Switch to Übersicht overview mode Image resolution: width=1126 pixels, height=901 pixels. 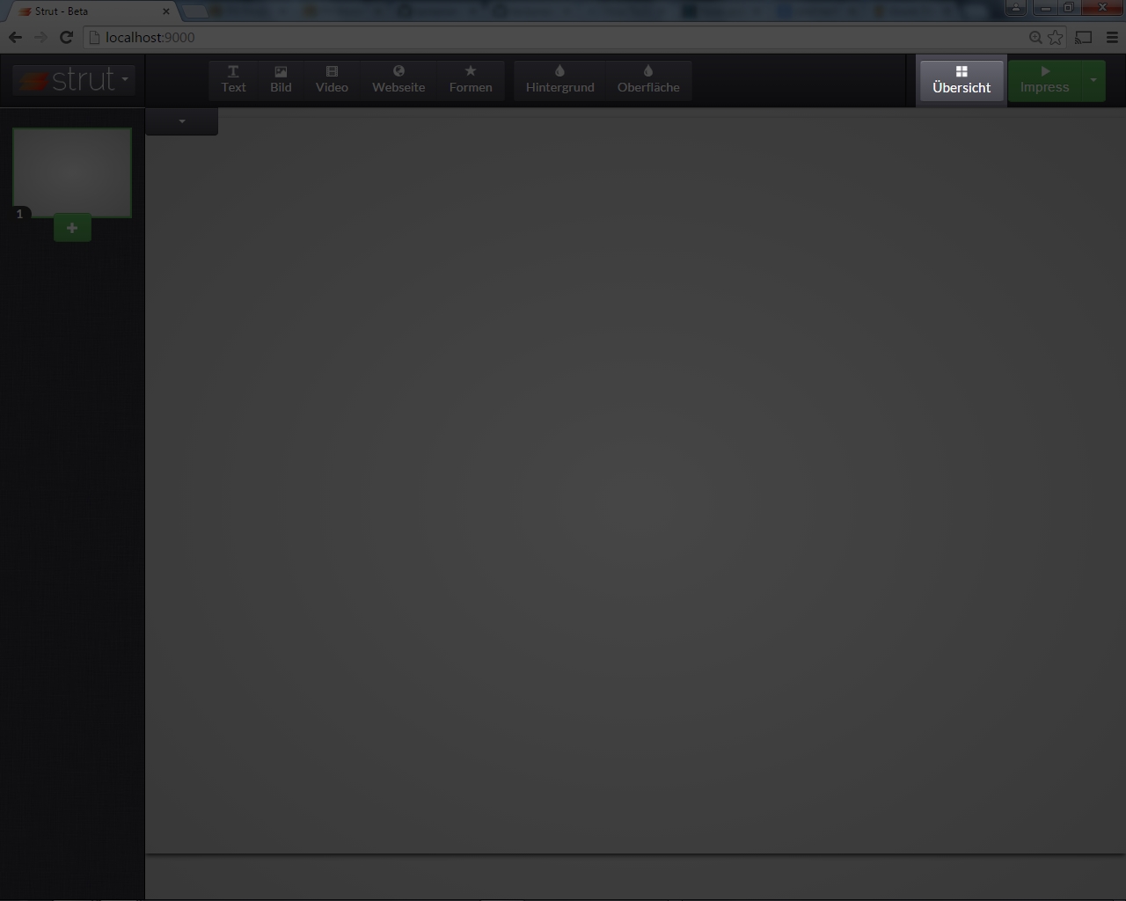[961, 80]
